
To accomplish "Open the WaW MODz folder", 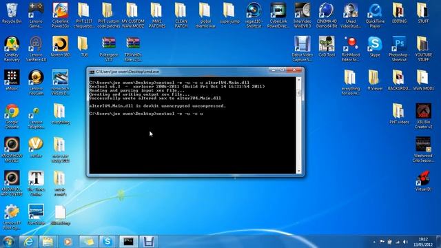I will (x=423, y=80).
